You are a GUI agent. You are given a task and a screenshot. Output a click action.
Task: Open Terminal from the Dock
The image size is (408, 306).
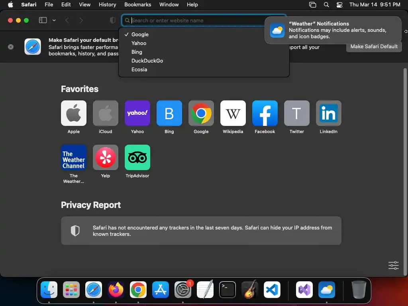click(x=228, y=290)
